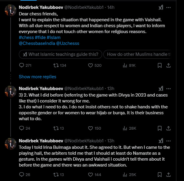Open Nodirbek Yakubboev's avatar on first tweet
184x181 pixels.
(11, 11)
